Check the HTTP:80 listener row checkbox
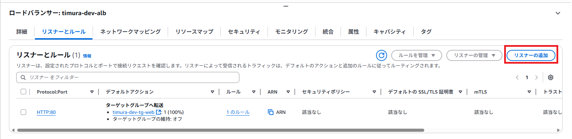 pyautogui.click(x=23, y=112)
